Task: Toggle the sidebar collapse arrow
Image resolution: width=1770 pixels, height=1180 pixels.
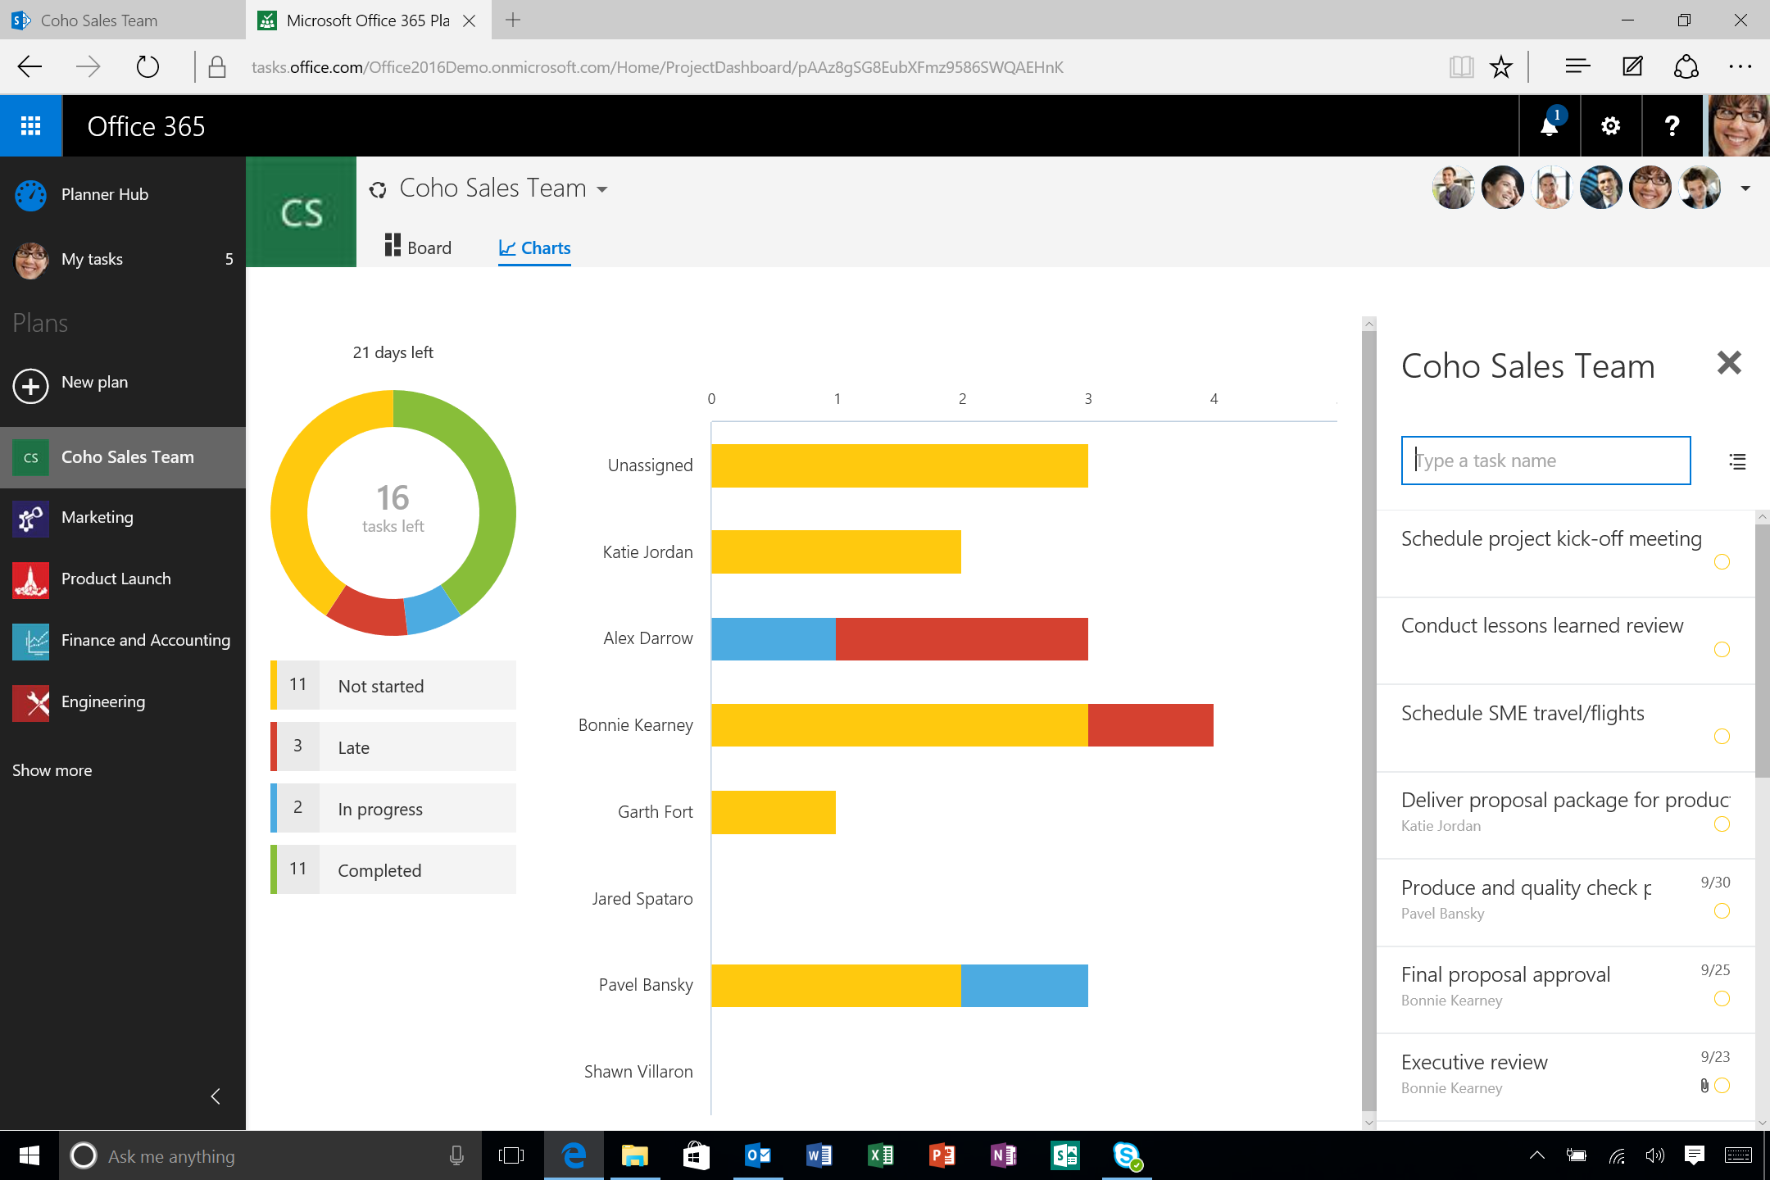Action: click(215, 1096)
